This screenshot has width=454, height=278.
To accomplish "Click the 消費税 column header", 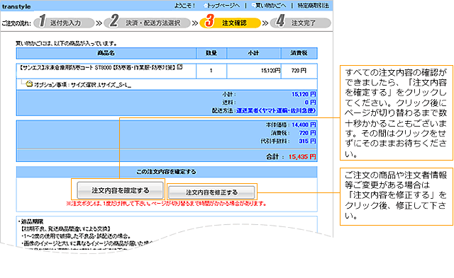I will click(299, 53).
